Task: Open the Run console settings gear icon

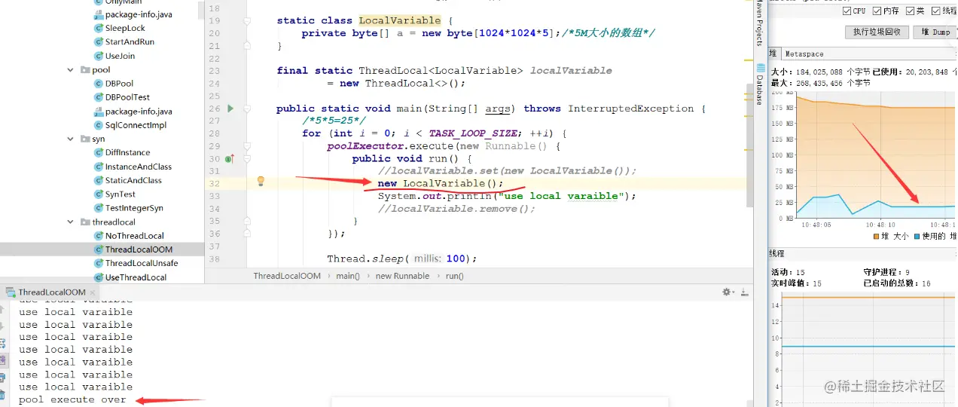Action: click(727, 292)
